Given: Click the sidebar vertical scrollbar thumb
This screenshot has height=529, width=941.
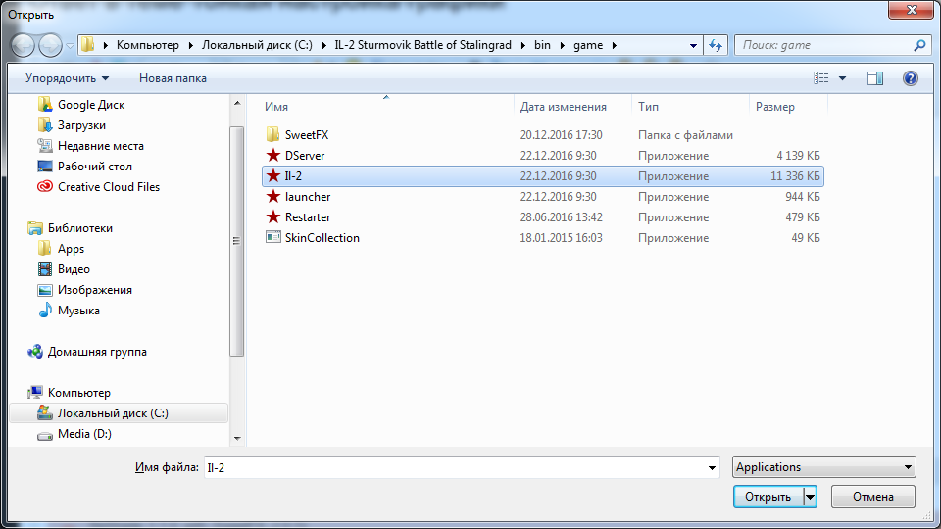Looking at the screenshot, I should point(237,241).
